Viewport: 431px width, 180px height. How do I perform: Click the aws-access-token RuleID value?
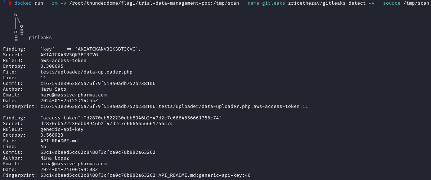[x=63, y=61]
